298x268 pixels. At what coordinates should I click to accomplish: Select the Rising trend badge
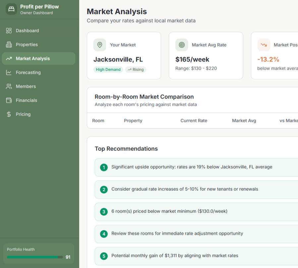136,70
